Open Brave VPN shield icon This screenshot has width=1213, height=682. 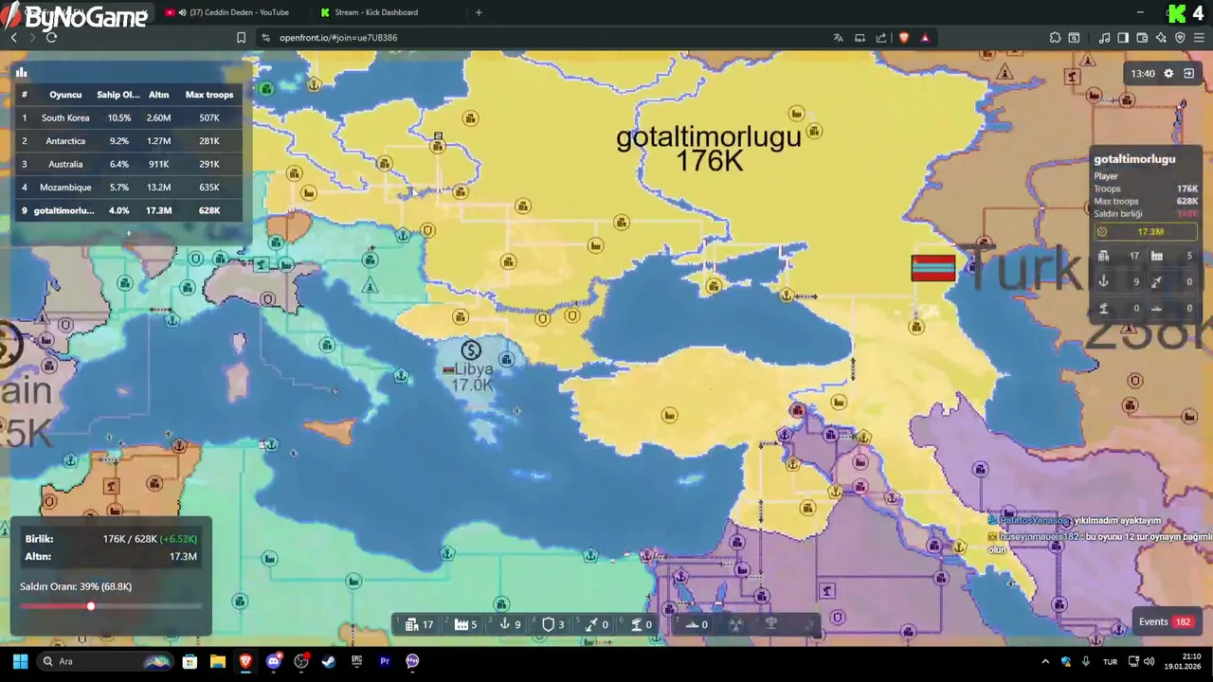click(1180, 38)
